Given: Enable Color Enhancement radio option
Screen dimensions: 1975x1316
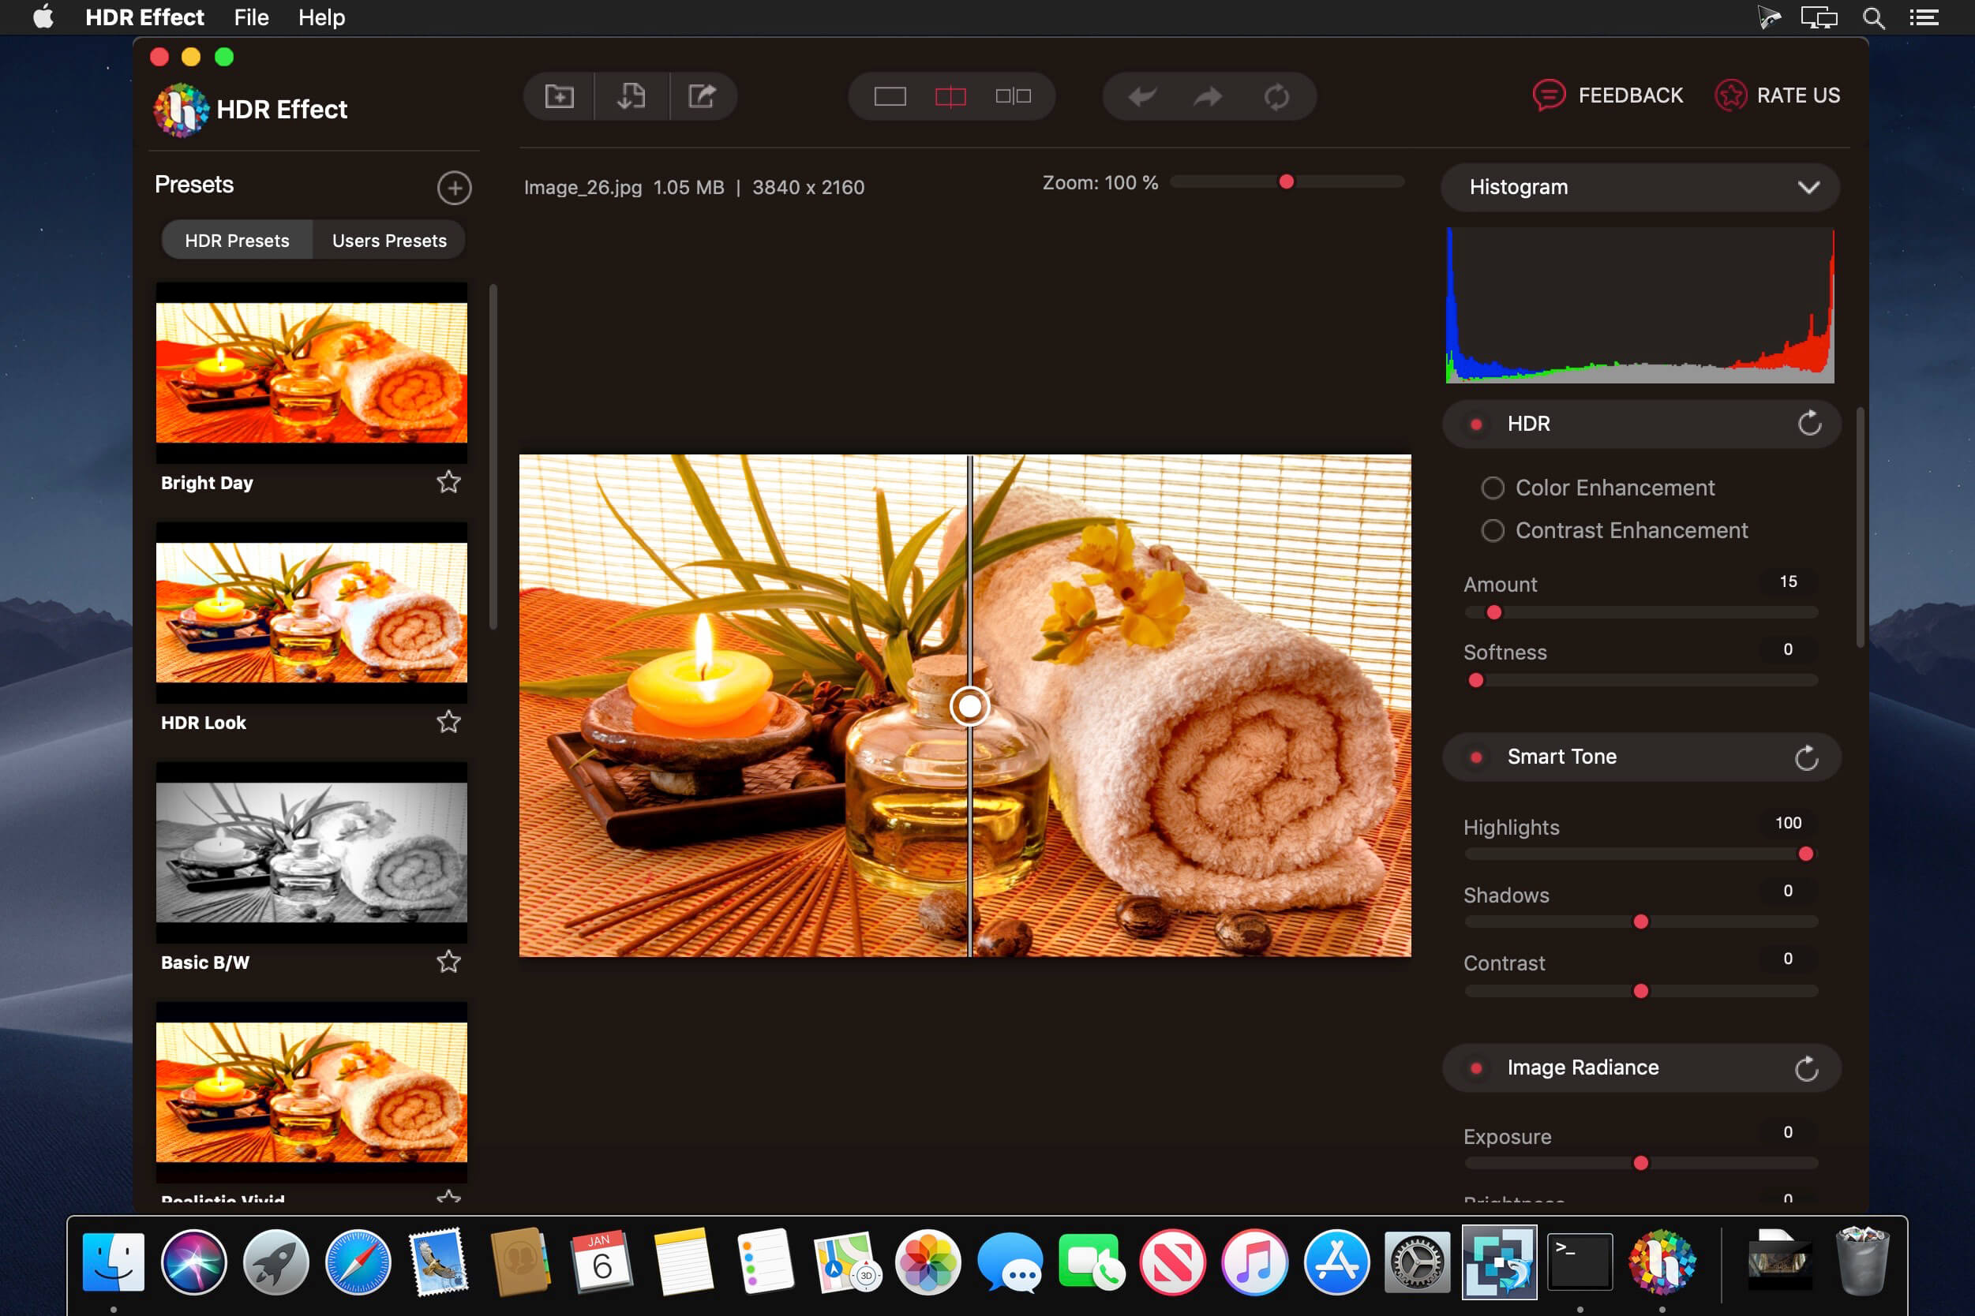Looking at the screenshot, I should point(1492,488).
